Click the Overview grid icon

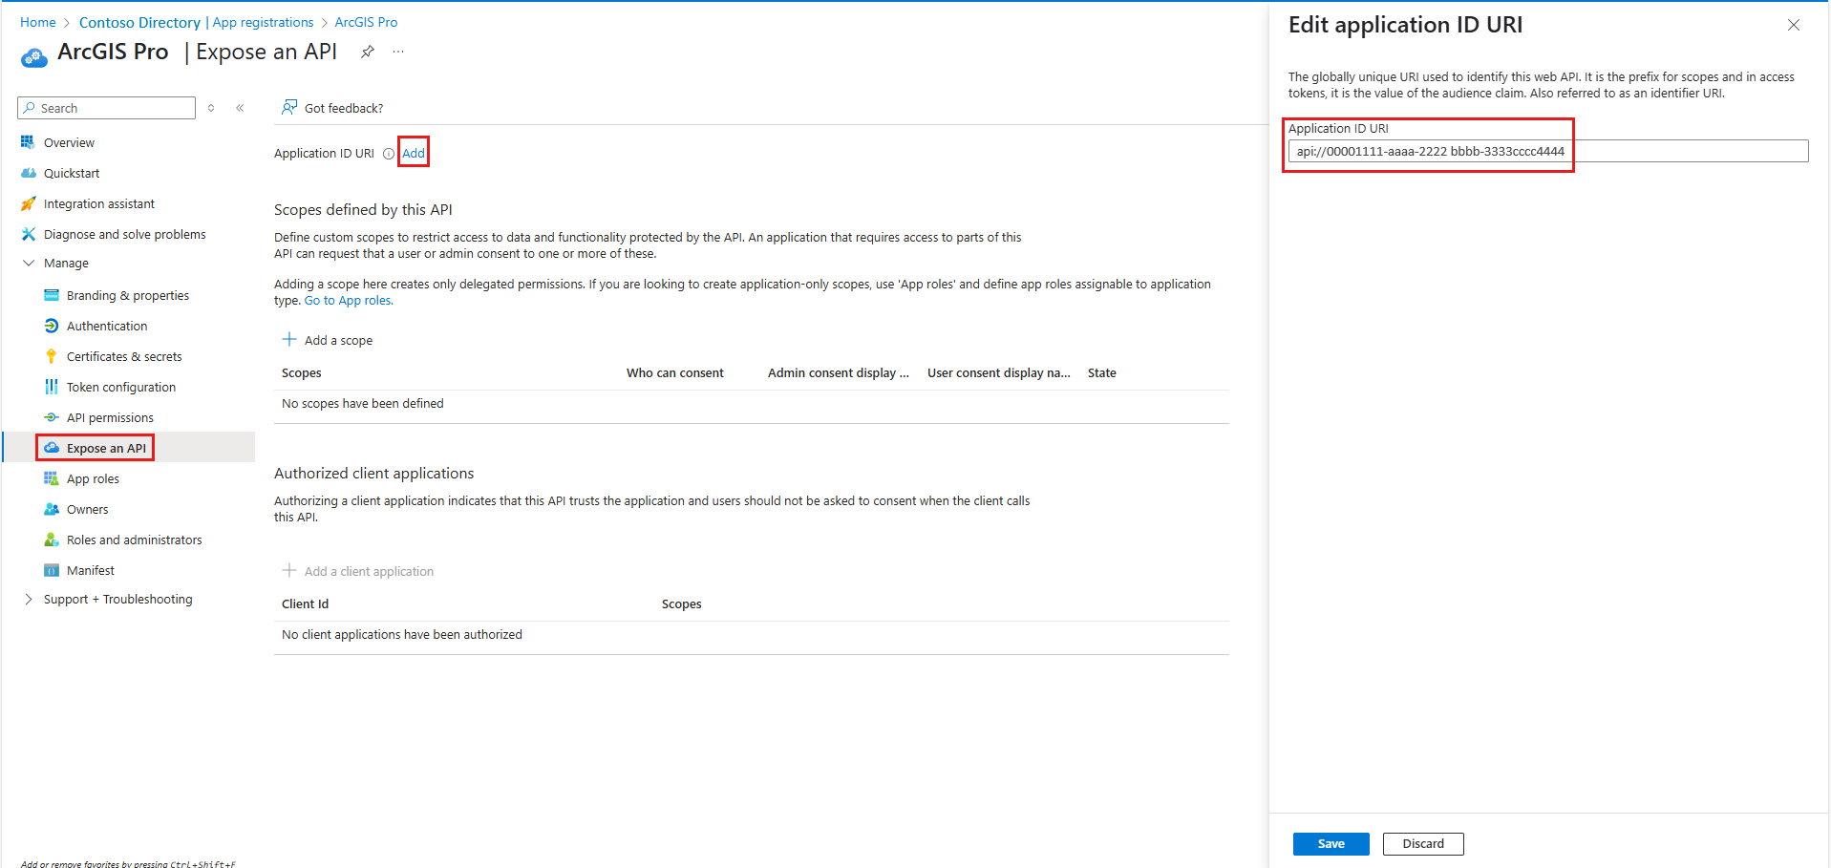click(x=28, y=142)
